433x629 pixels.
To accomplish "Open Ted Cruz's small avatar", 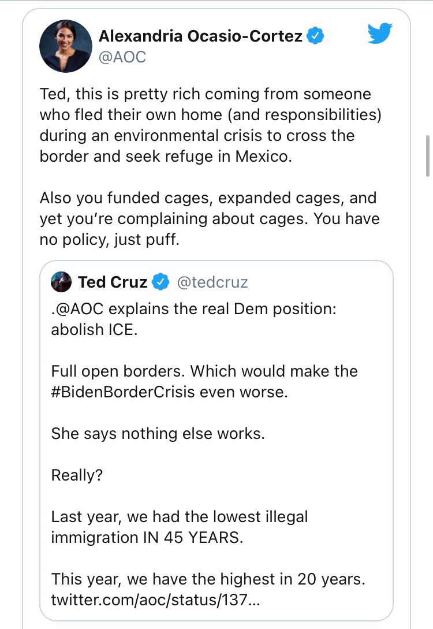I will pyautogui.click(x=61, y=282).
